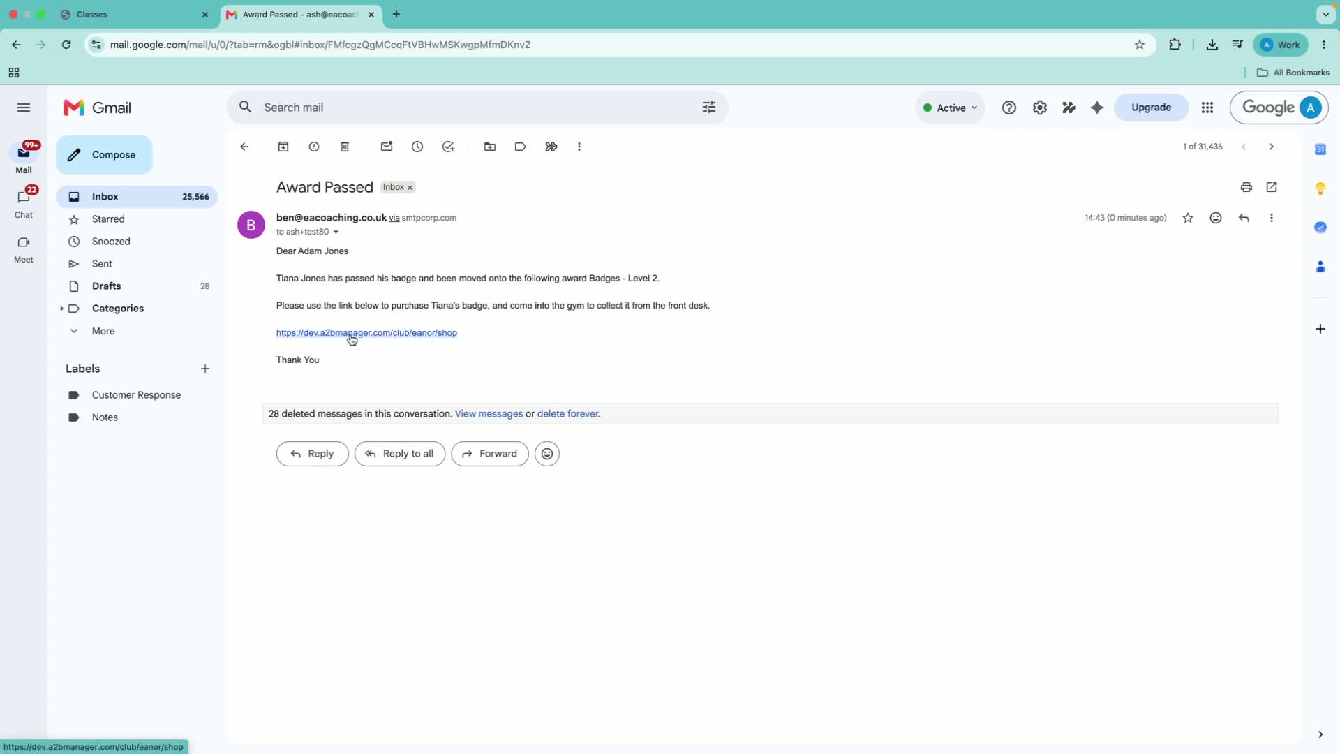Delete the Award Passed email
This screenshot has height=754, width=1340.
pos(345,147)
